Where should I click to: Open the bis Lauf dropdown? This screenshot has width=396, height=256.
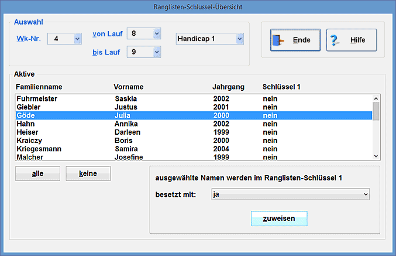(x=156, y=53)
